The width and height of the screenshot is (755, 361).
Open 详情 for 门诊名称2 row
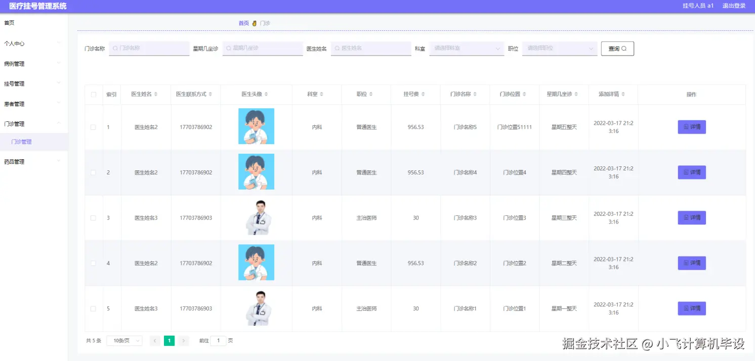(x=692, y=263)
